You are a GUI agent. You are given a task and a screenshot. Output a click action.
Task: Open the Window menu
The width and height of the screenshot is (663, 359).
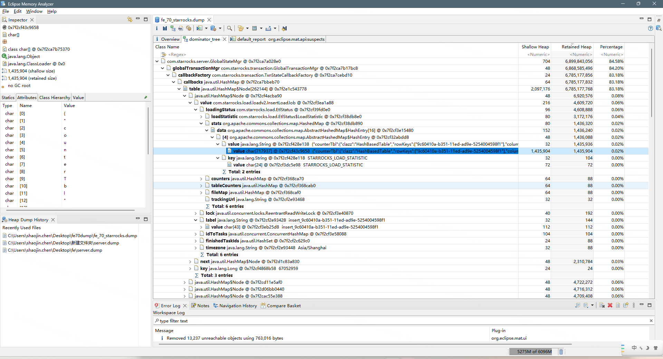34,11
